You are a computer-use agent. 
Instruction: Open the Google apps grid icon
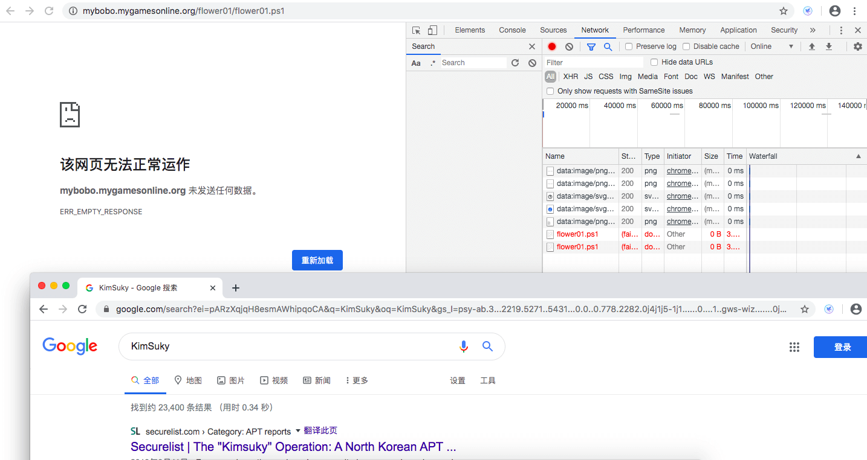[x=794, y=347]
